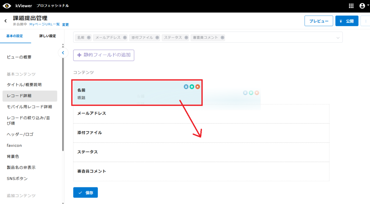Click the blue 公開 button
Screen dimensions: 370x204
tap(347, 21)
